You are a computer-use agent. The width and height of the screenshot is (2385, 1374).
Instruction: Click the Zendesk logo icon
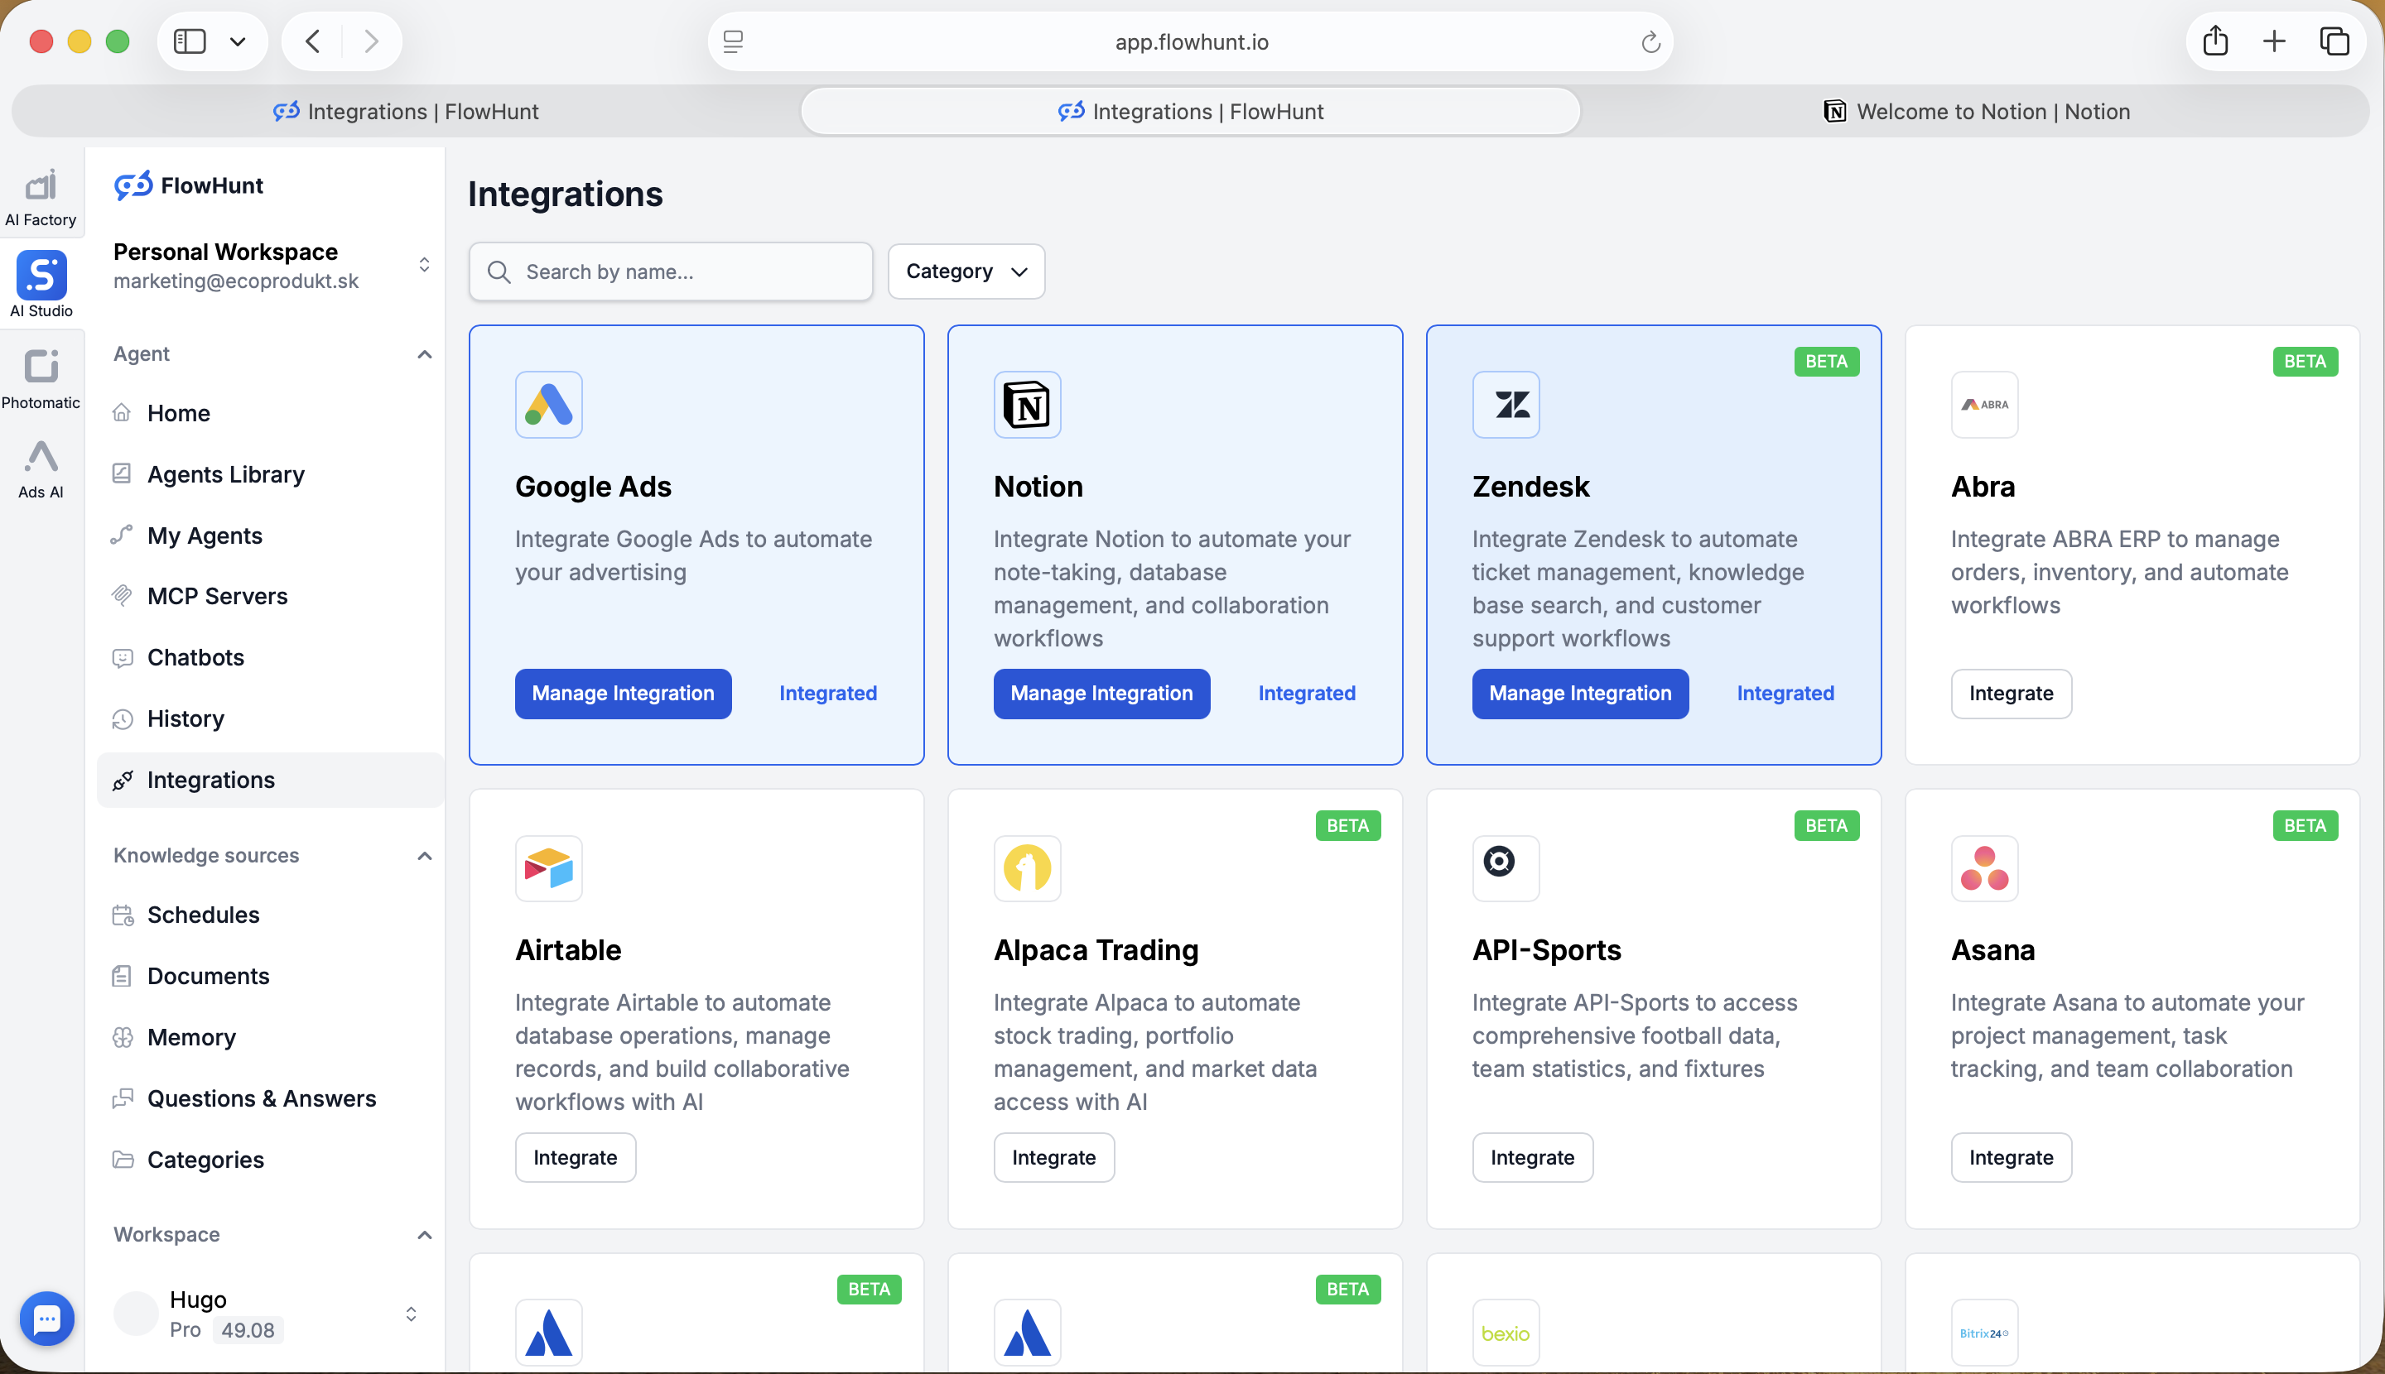(x=1506, y=405)
